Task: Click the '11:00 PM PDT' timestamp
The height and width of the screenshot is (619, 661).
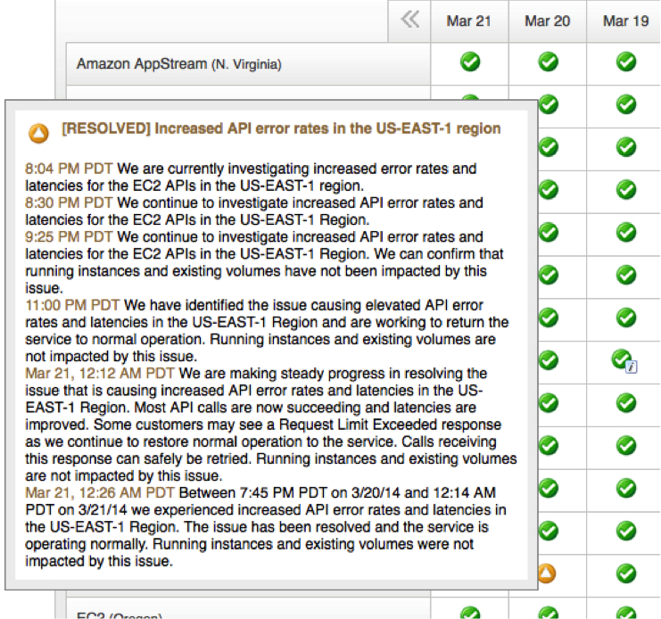Action: coord(72,305)
